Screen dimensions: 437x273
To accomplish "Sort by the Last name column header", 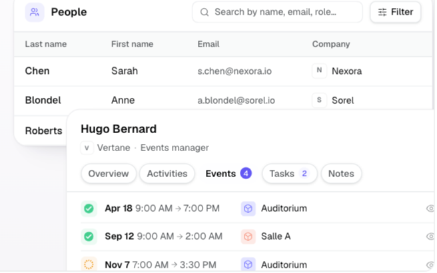I will 46,44.
